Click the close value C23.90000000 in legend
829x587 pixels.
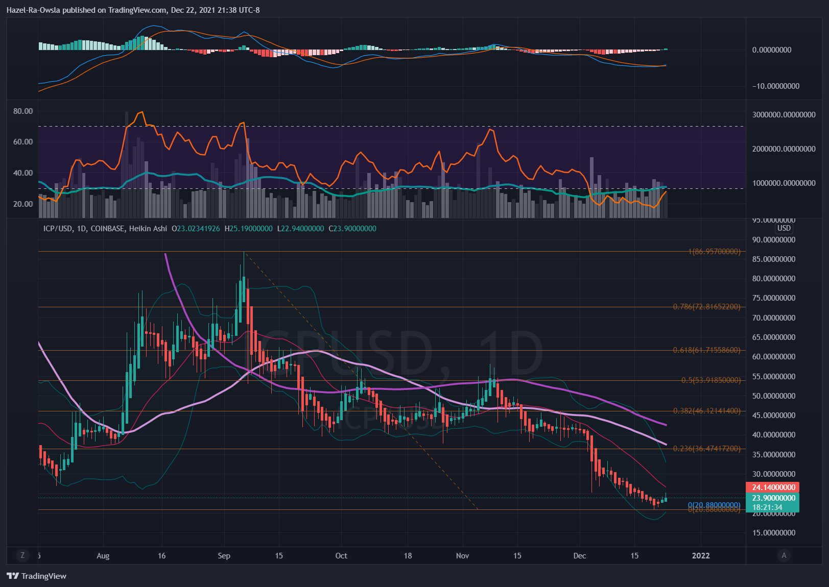(x=352, y=229)
